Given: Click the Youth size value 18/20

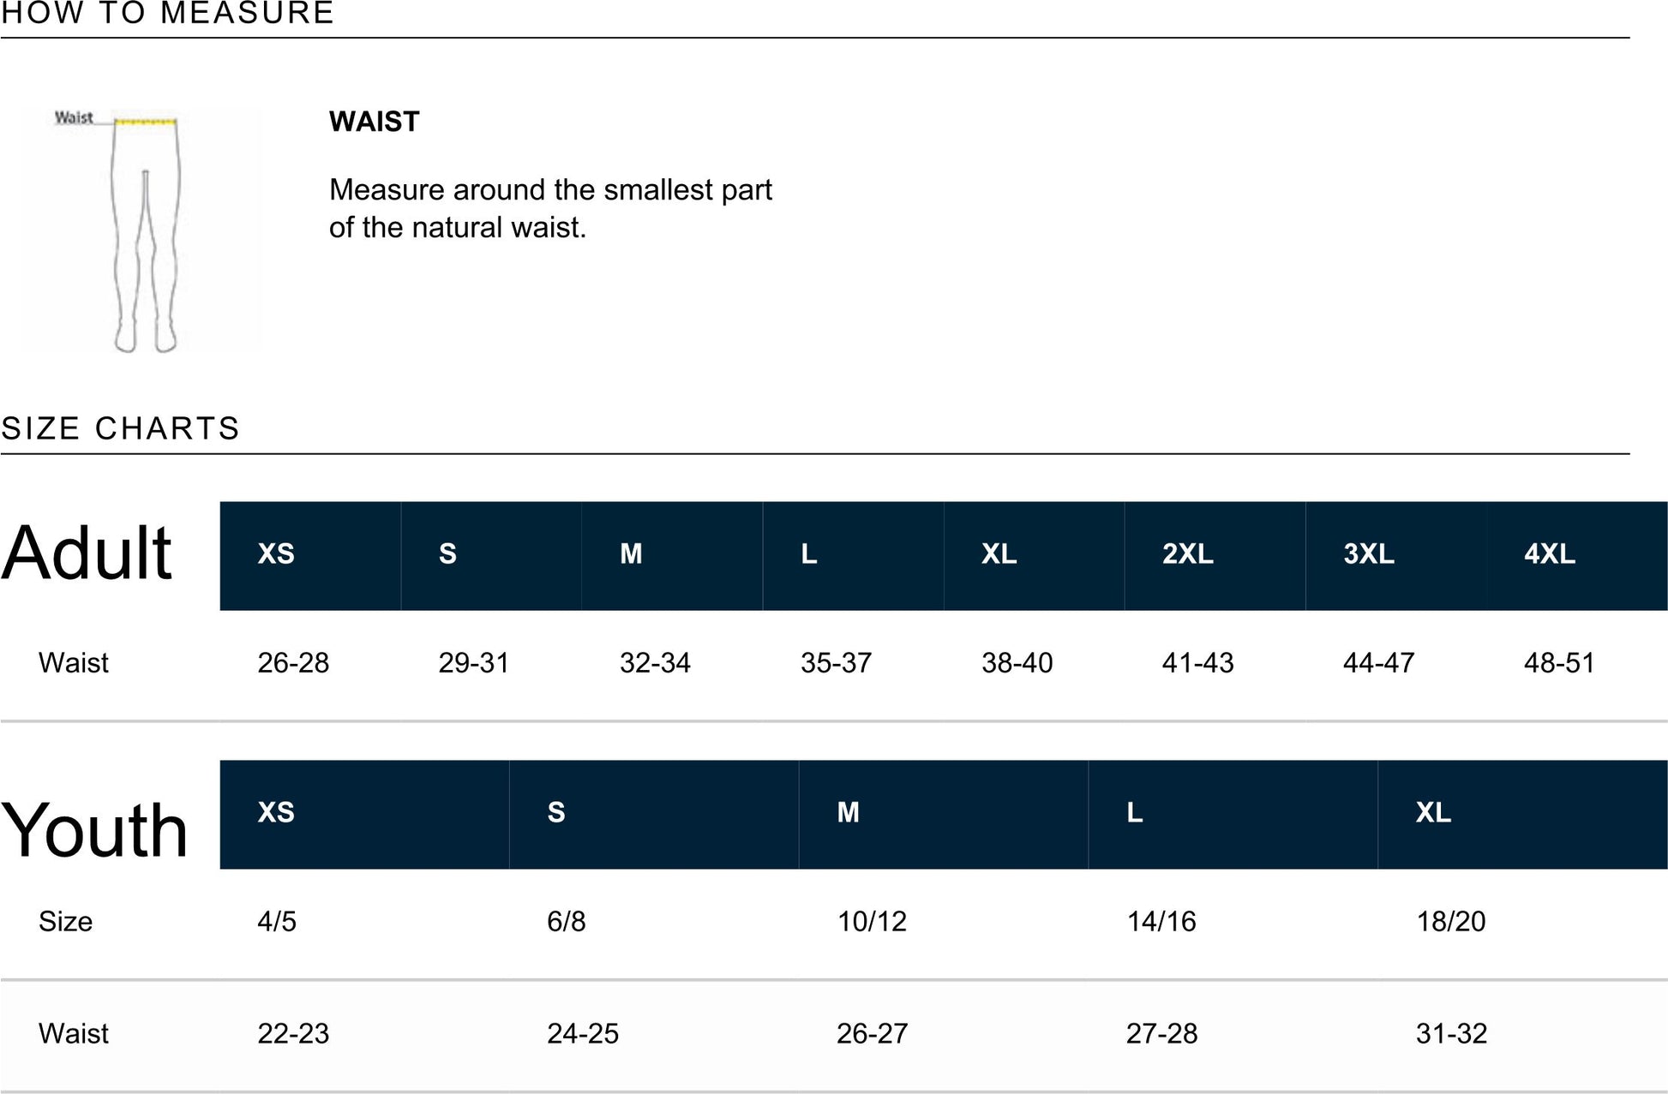Looking at the screenshot, I should 1450,922.
